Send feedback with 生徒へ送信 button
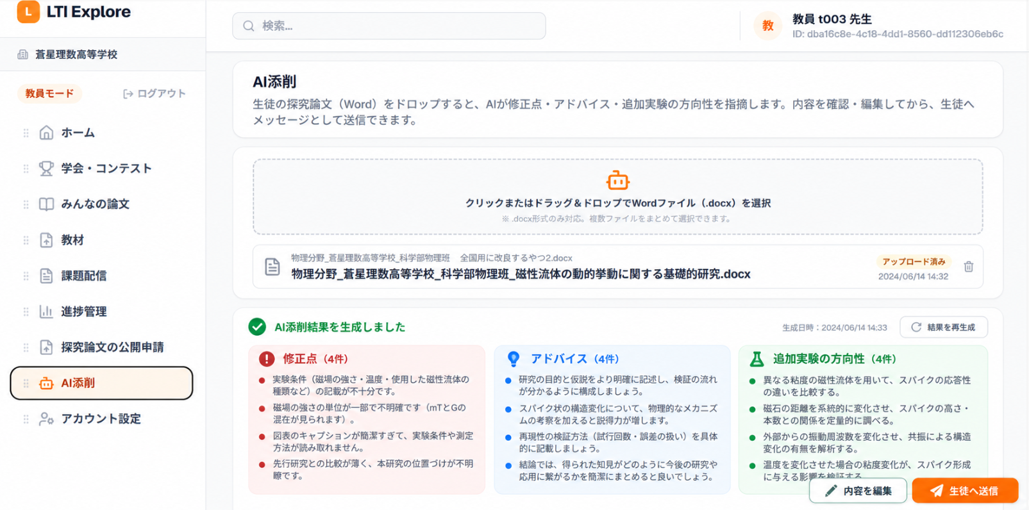 (x=965, y=491)
